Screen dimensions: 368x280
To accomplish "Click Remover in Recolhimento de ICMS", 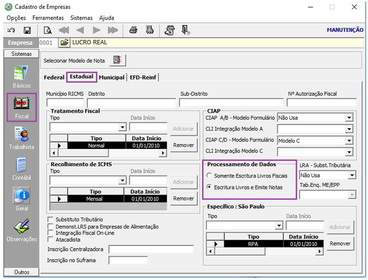I will tap(184, 199).
